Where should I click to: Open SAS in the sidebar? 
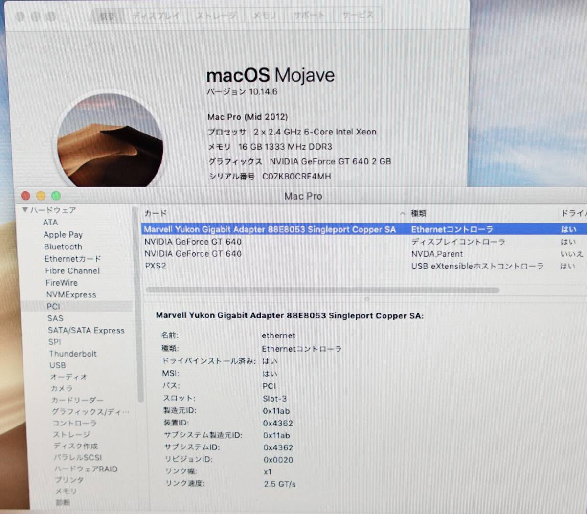coord(55,318)
